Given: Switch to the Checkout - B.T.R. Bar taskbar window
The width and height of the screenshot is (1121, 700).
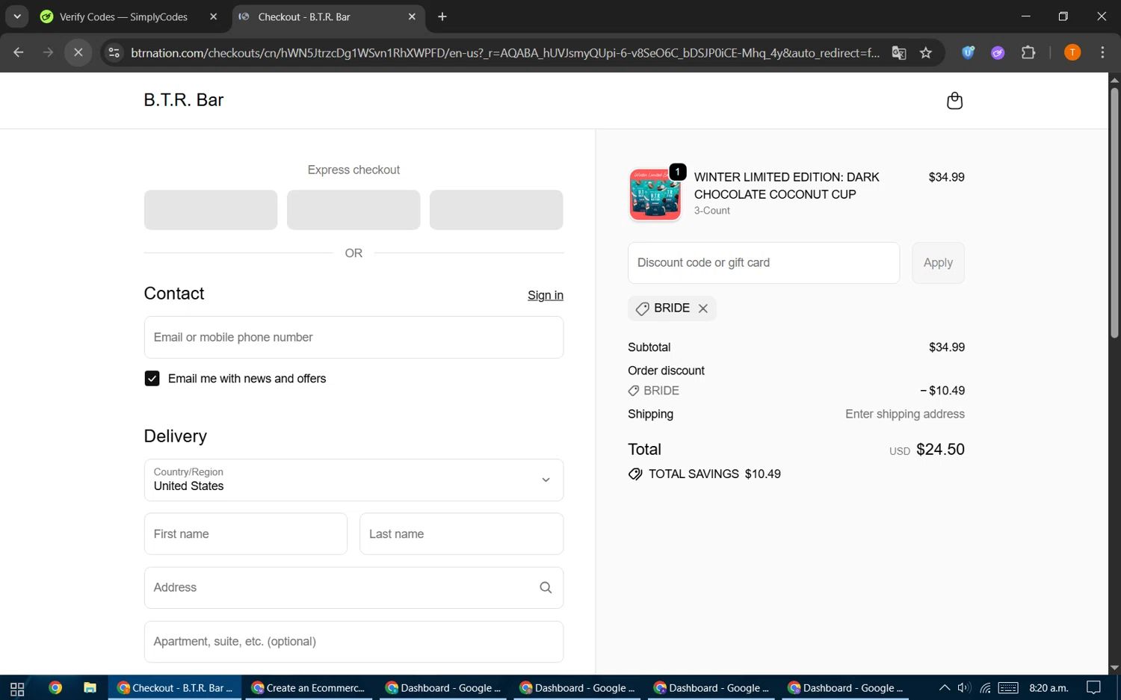Looking at the screenshot, I should tap(176, 688).
